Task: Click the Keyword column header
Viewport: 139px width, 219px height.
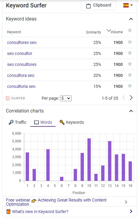Action: (14, 32)
